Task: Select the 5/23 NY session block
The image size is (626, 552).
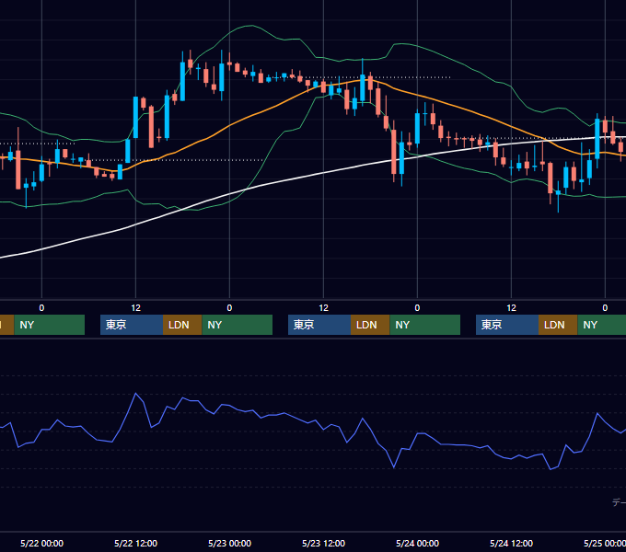Action: 424,325
